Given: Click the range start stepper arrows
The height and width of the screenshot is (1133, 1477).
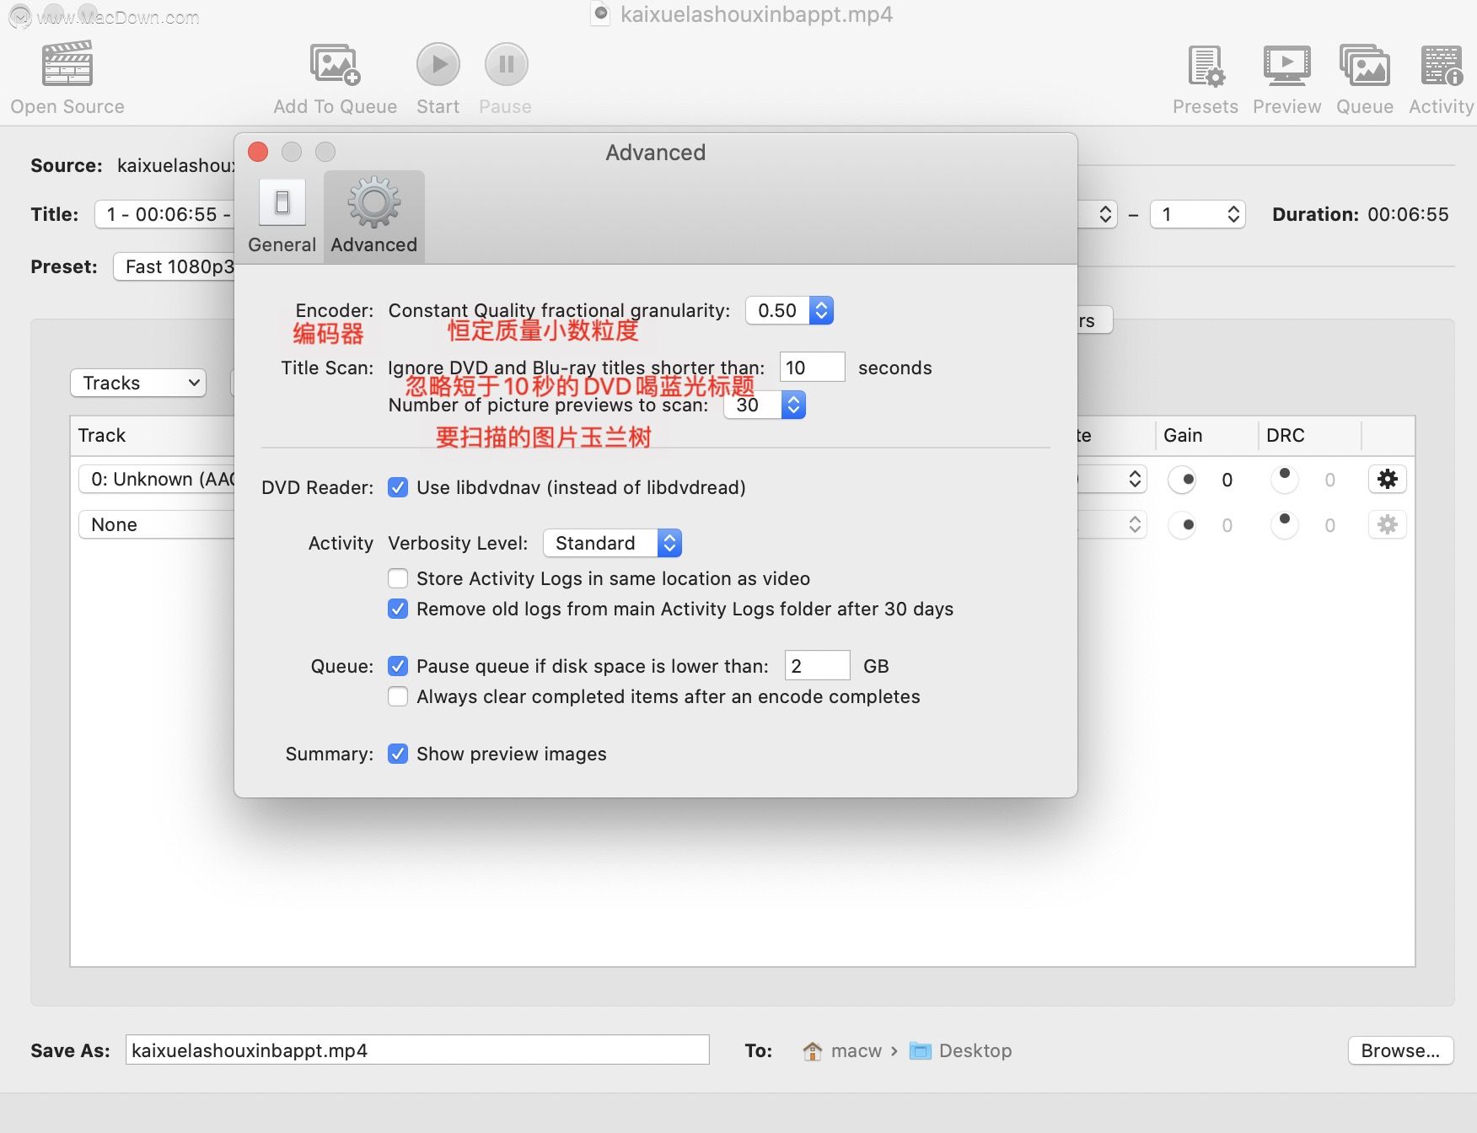Looking at the screenshot, I should pos(1105,214).
